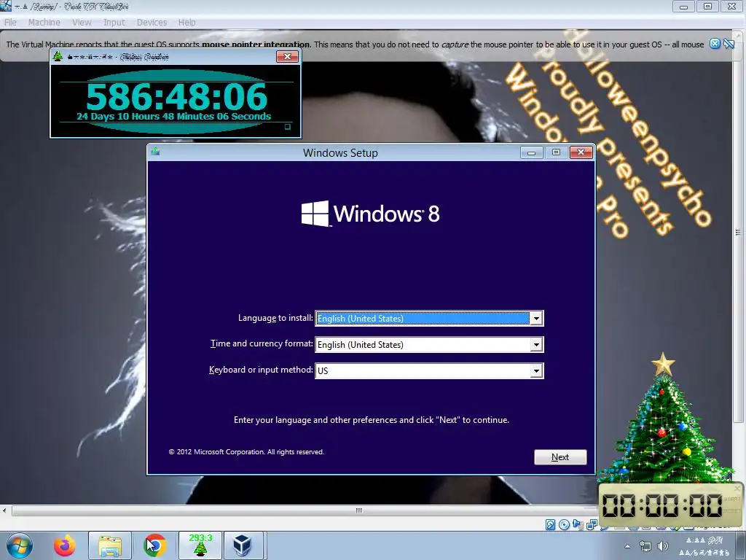Open the Devices menu
Screen dimensions: 746x560
pos(152,23)
